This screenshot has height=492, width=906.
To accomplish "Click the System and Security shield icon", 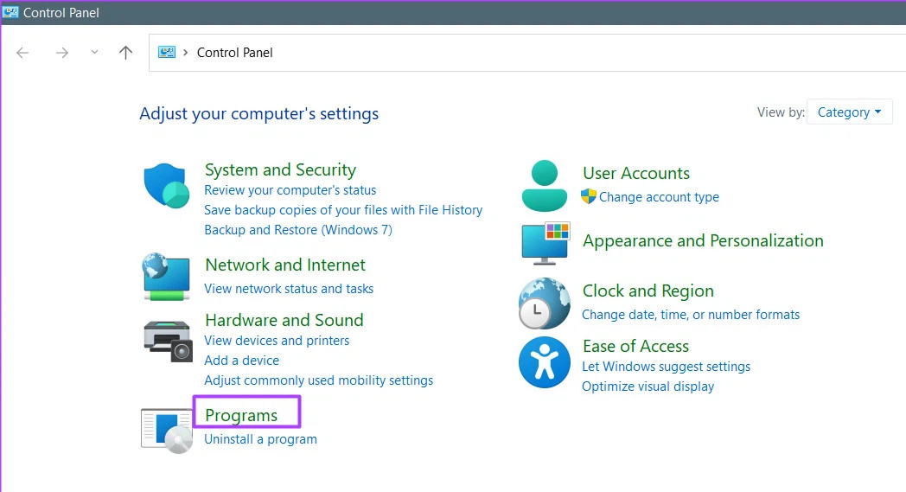I will pyautogui.click(x=166, y=185).
